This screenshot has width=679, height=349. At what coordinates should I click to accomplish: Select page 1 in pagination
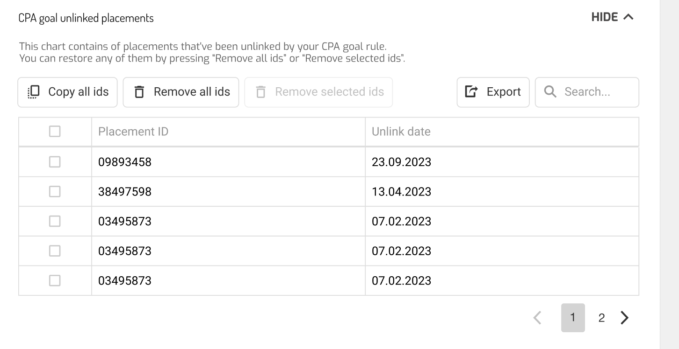click(573, 318)
